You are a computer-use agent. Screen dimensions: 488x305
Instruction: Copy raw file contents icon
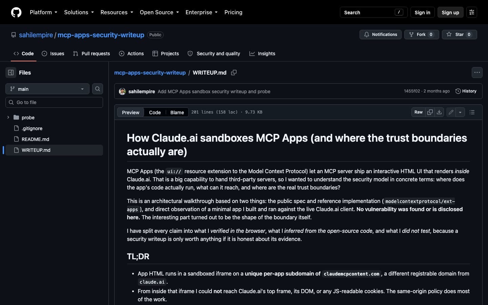pyautogui.click(x=430, y=112)
